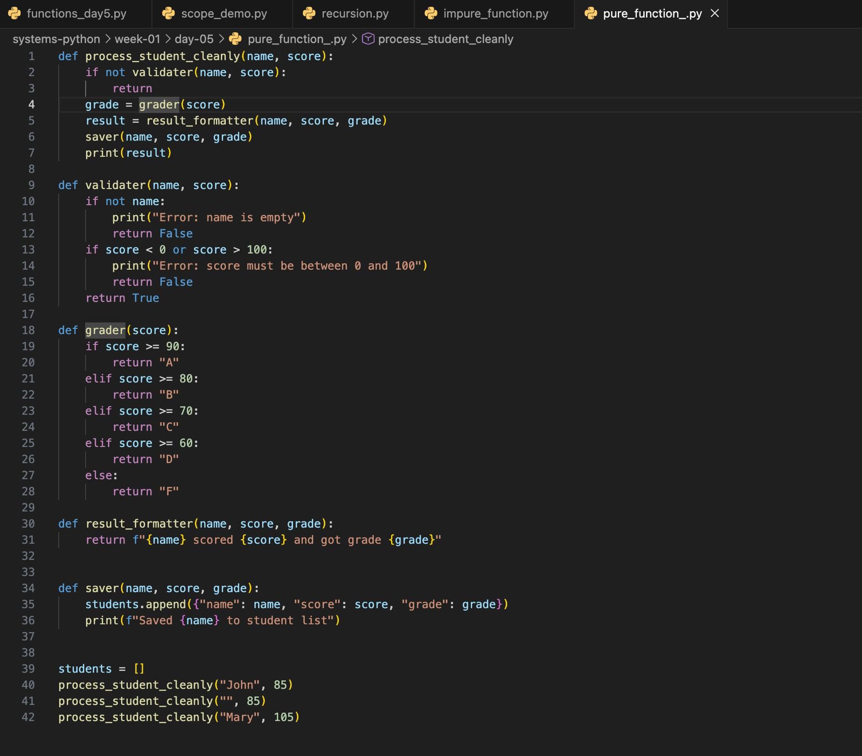Close the pure_function_.py tab
862x756 pixels.
(715, 13)
